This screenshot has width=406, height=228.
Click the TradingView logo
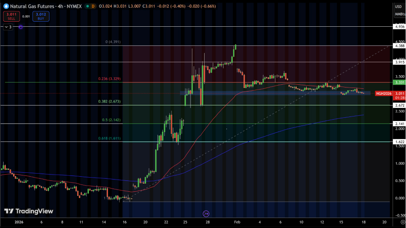point(29,211)
